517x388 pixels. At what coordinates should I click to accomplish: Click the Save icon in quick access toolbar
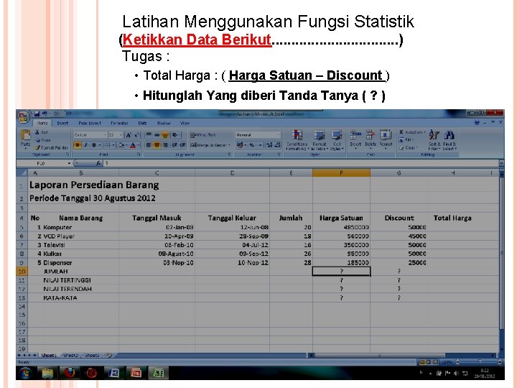(37, 114)
